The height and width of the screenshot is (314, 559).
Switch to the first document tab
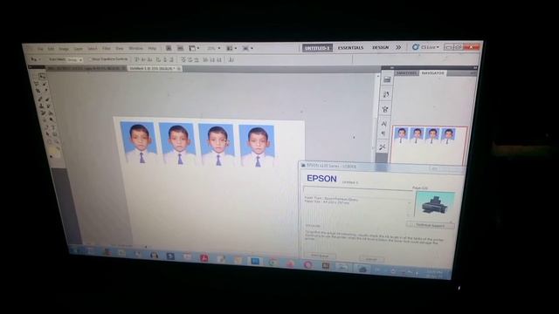click(x=86, y=68)
